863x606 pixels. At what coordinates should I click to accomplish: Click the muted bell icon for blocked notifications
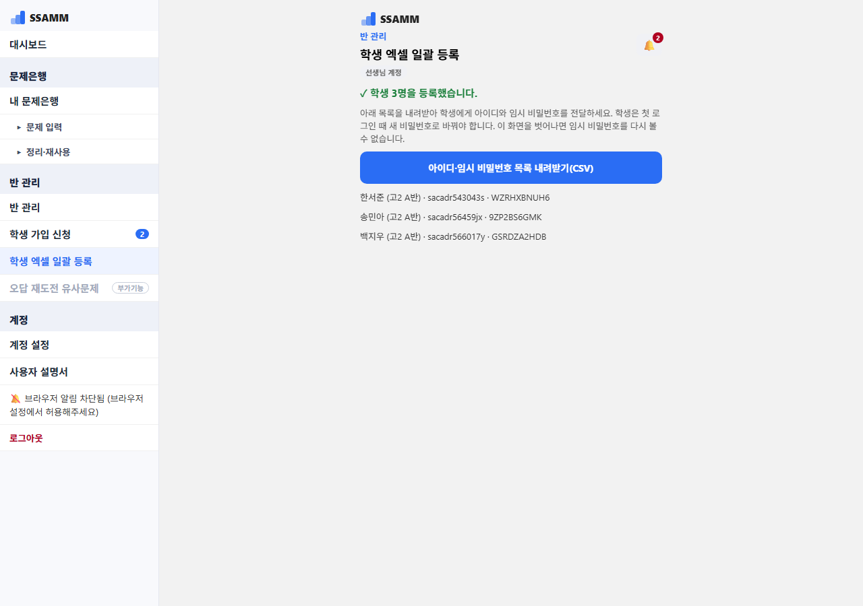[x=16, y=399]
